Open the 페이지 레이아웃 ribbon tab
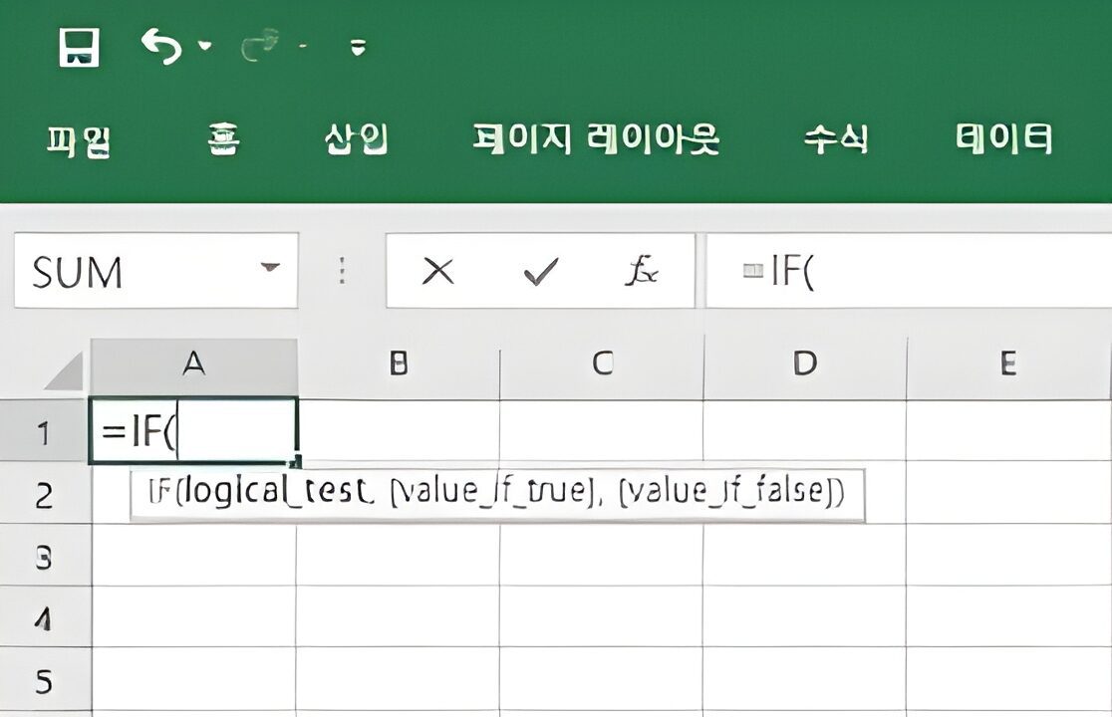 [x=596, y=138]
